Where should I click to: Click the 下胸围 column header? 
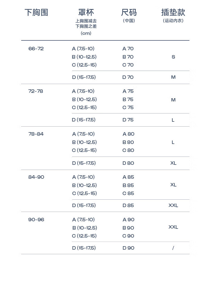coord(36,12)
